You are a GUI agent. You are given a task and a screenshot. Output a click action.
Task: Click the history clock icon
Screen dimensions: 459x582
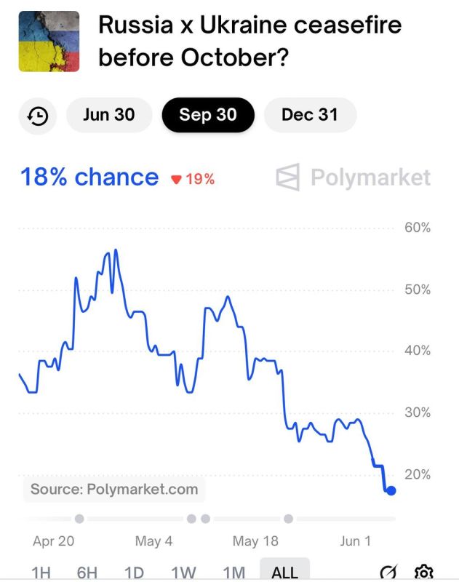pos(38,116)
